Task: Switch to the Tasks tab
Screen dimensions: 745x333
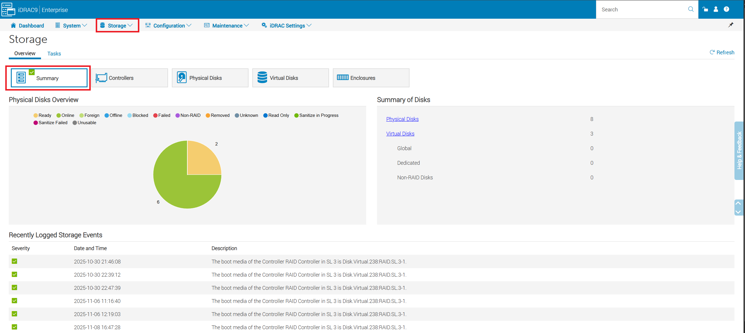Action: (54, 53)
